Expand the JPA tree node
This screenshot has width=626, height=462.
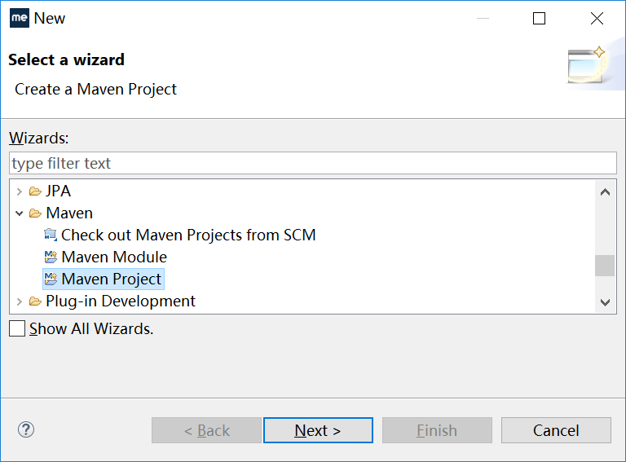coord(20,192)
